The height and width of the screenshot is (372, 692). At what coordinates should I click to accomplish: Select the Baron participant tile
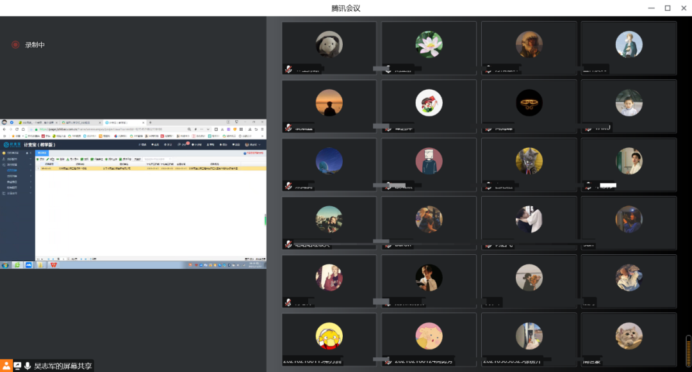point(429,223)
